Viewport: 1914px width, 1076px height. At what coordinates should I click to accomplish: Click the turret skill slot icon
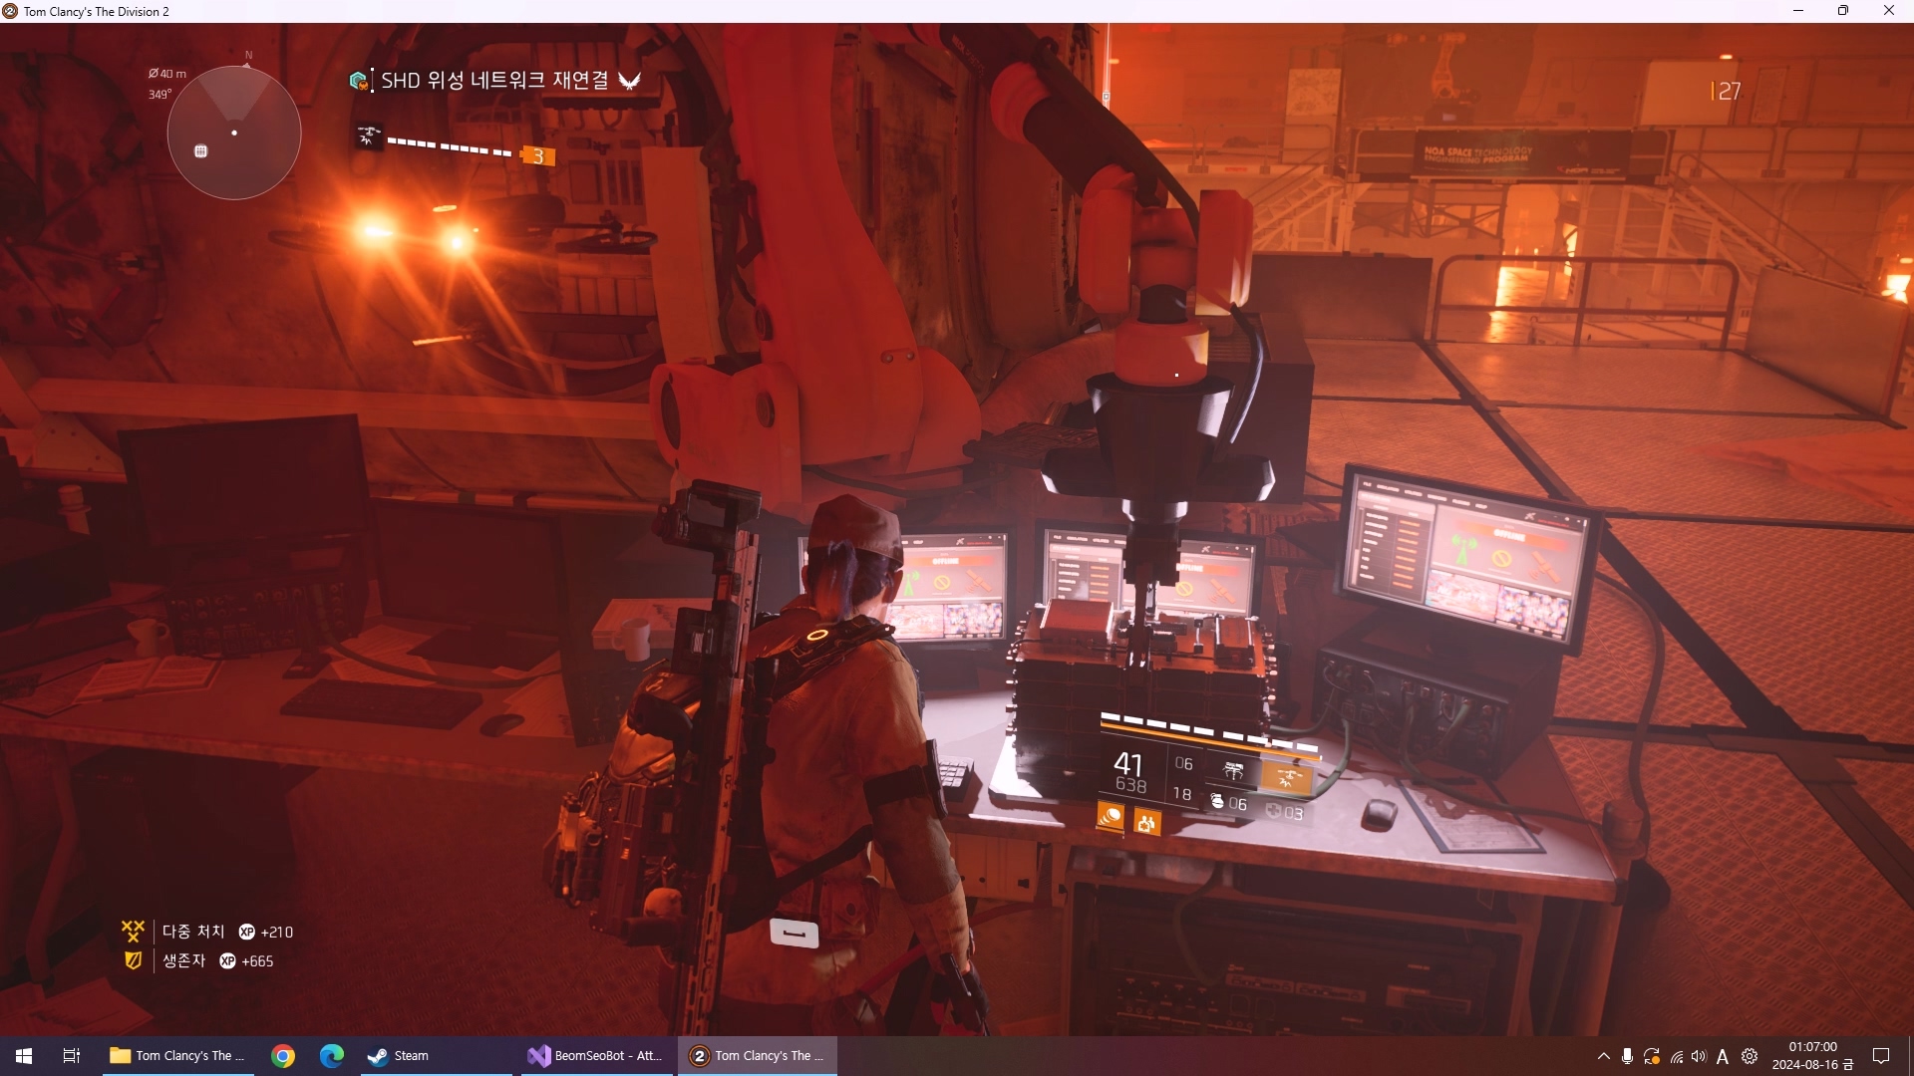coord(1233,771)
